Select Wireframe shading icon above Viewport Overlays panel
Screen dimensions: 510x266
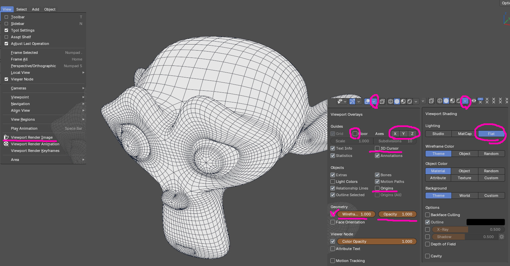coord(391,101)
